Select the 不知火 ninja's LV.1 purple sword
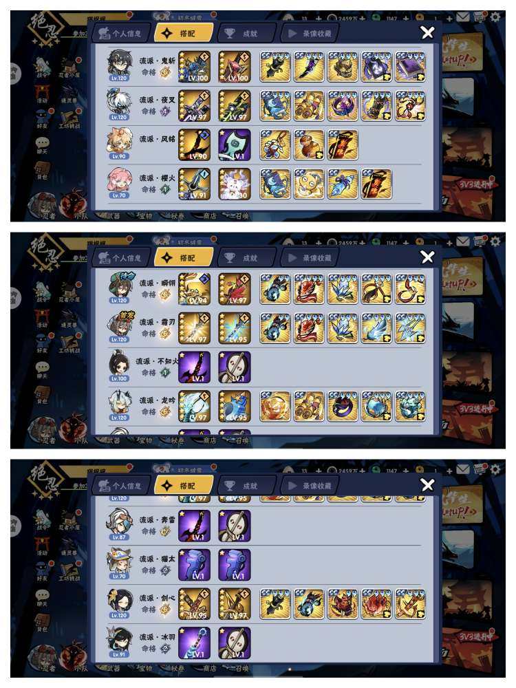Viewport: 516px width, 688px height. 195,367
